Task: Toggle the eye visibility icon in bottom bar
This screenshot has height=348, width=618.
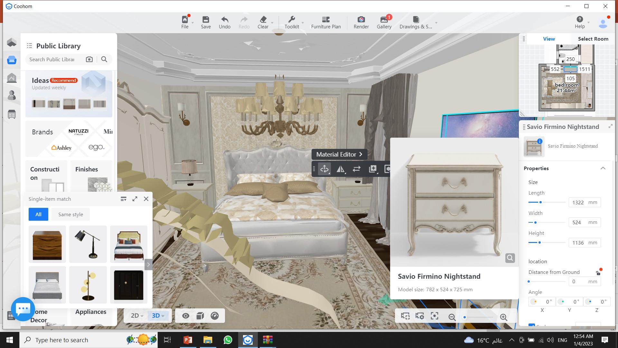Action: (186, 316)
